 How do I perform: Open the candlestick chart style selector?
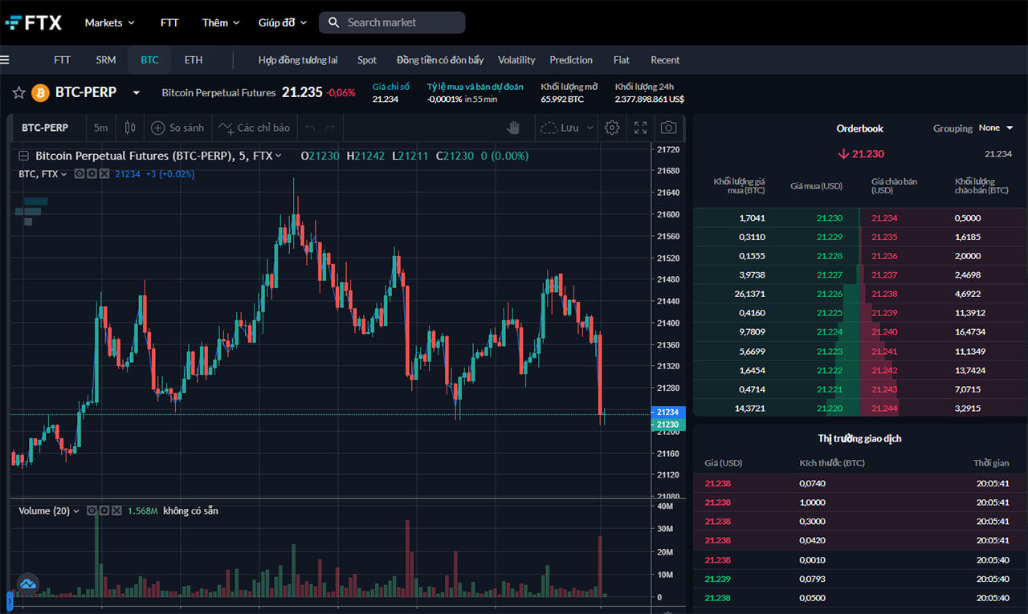click(130, 128)
